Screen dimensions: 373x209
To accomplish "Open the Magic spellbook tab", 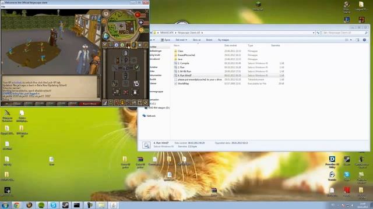I will pos(146,45).
